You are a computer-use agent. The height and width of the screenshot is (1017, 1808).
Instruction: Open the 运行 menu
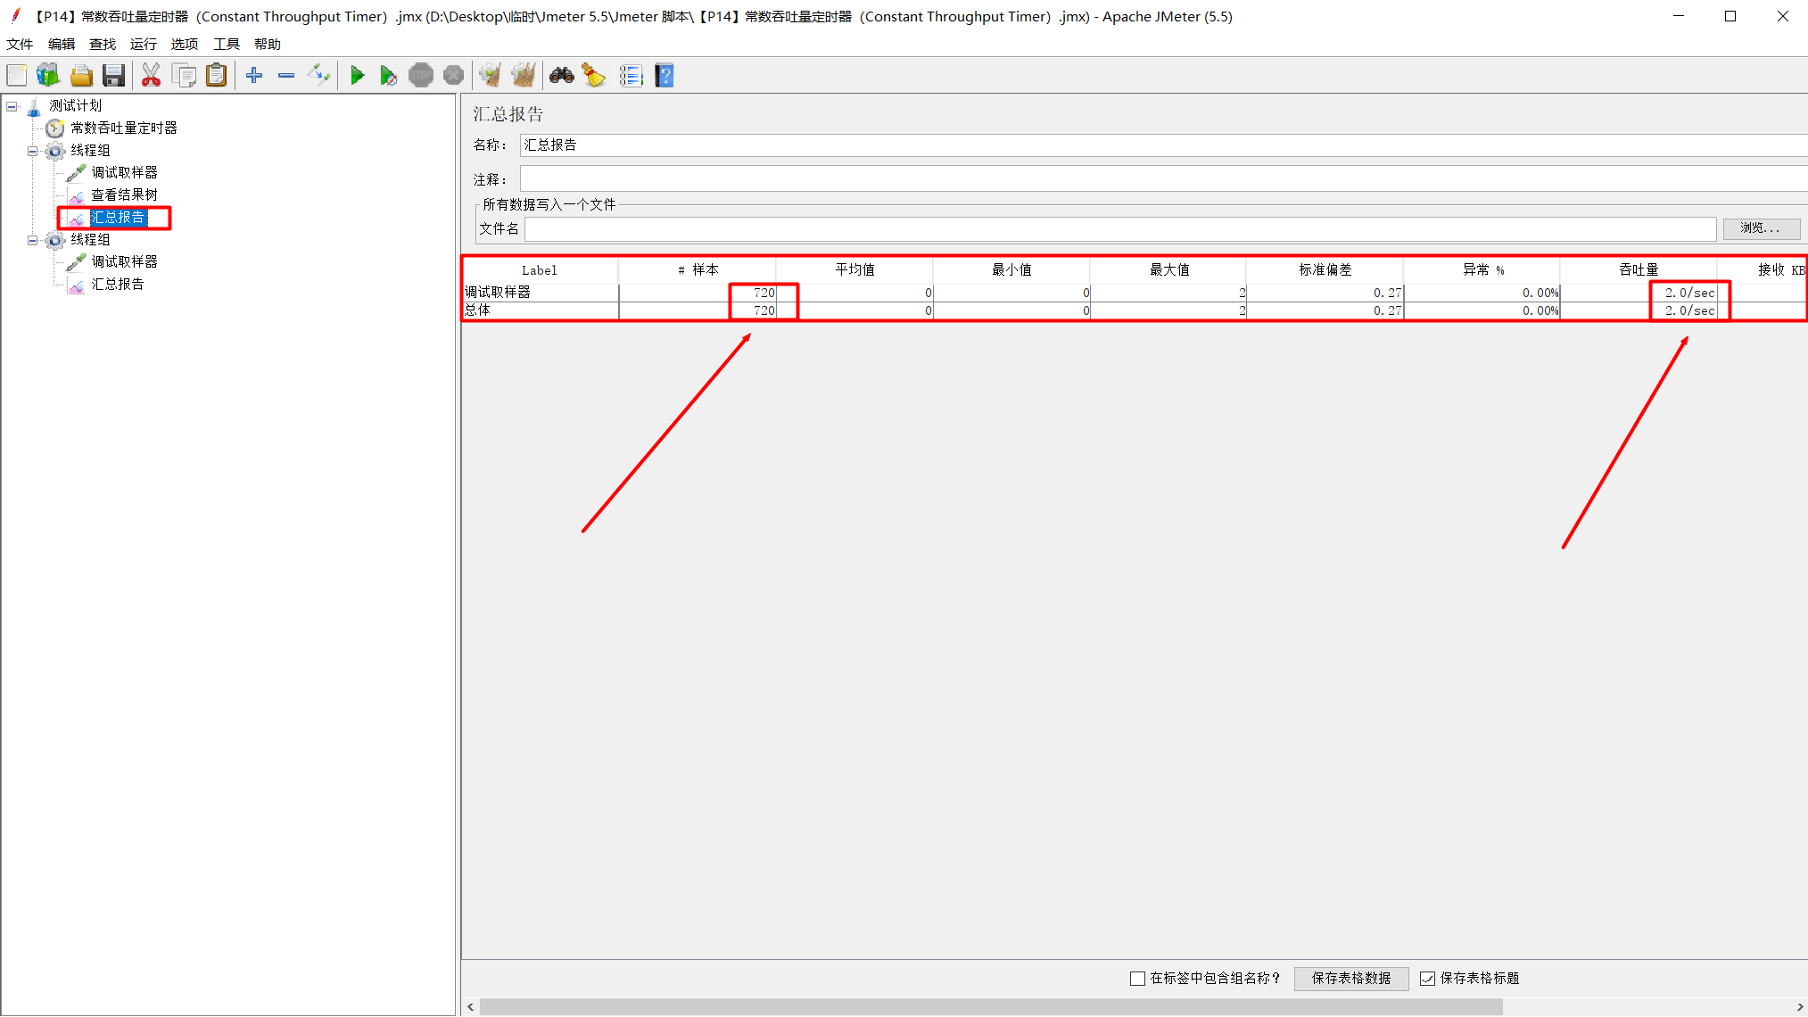(x=143, y=44)
